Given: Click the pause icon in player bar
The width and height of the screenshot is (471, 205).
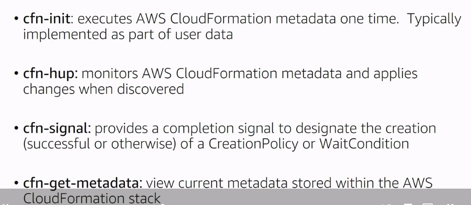Looking at the screenshot, I should coord(6,205).
